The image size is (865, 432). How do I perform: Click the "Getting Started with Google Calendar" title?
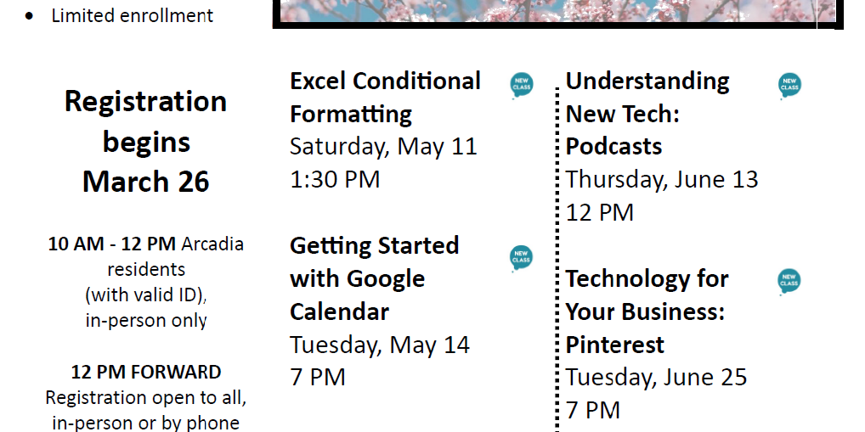374,278
